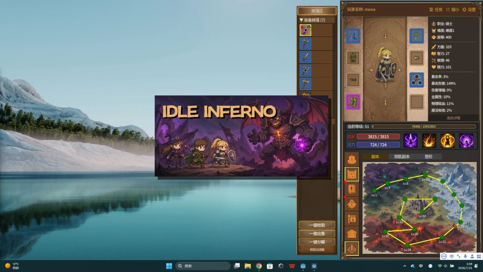Viewport: 483px width, 272px height.
Task: Select the green boots in purple slot
Action: pos(353,102)
